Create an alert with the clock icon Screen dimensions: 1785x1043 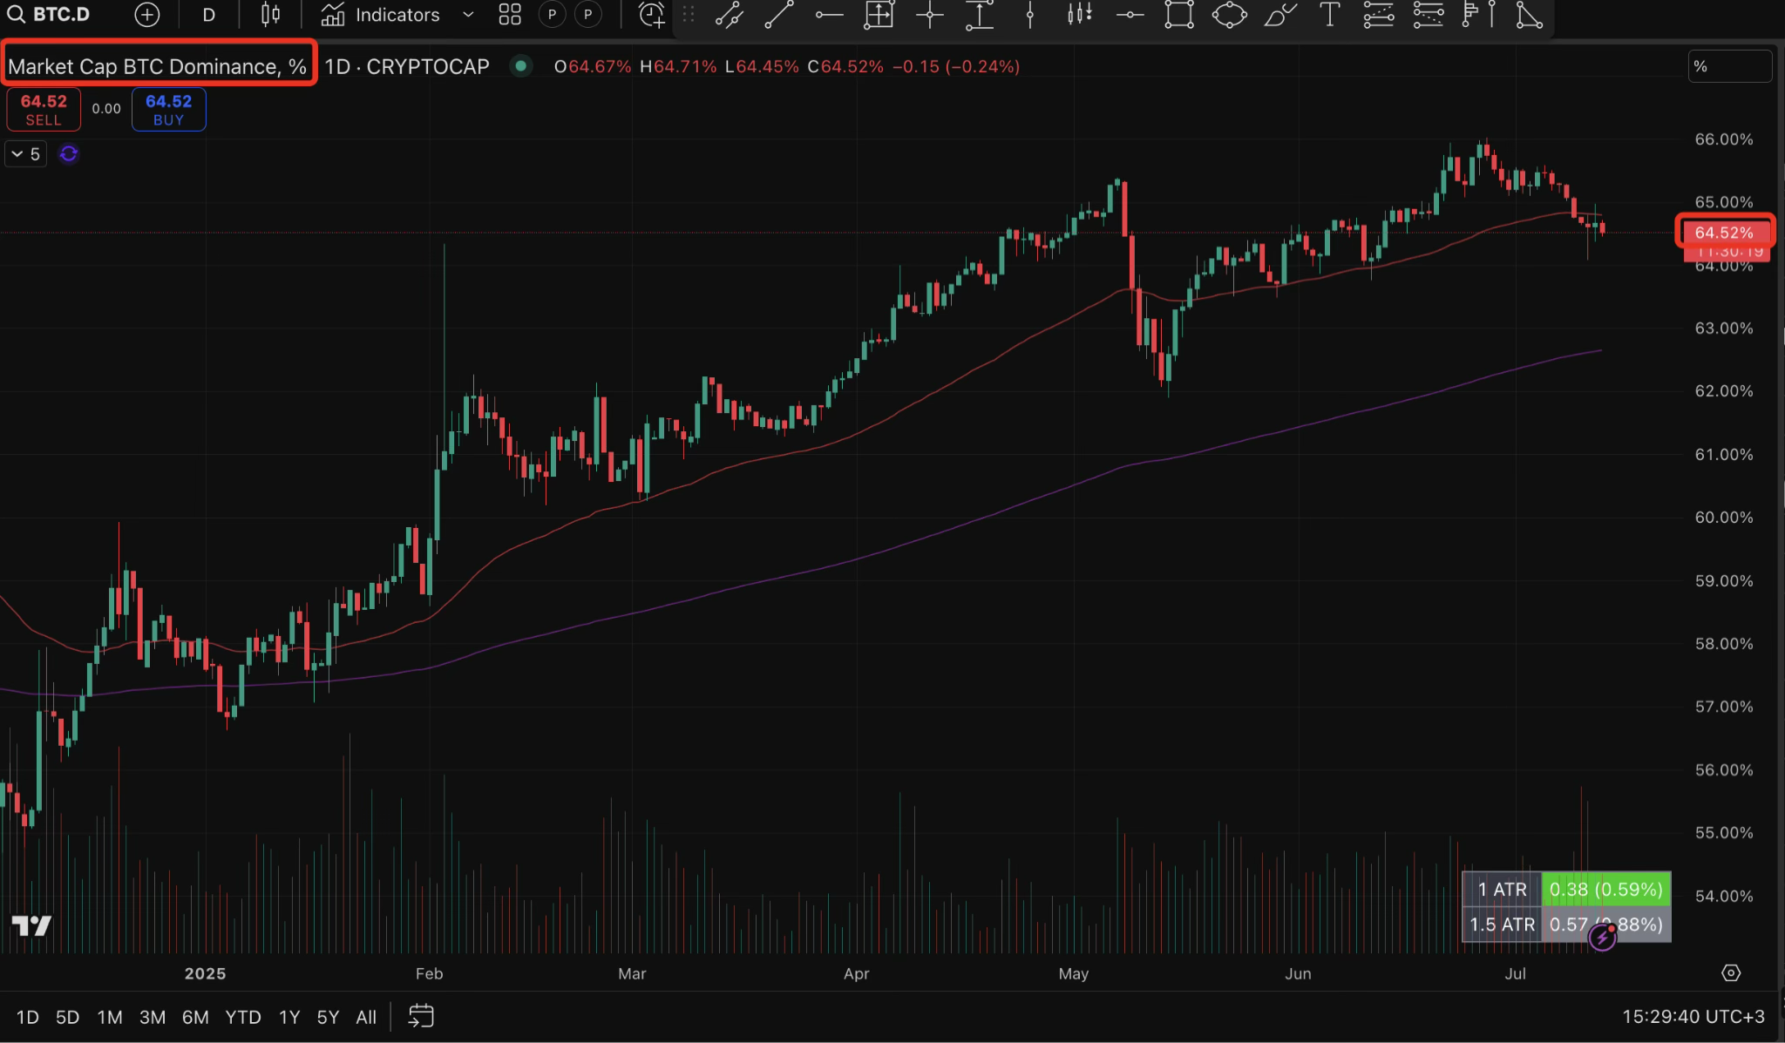coord(651,15)
